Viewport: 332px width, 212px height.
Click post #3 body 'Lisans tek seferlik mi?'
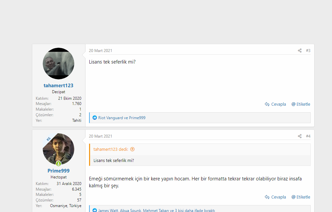[112, 62]
